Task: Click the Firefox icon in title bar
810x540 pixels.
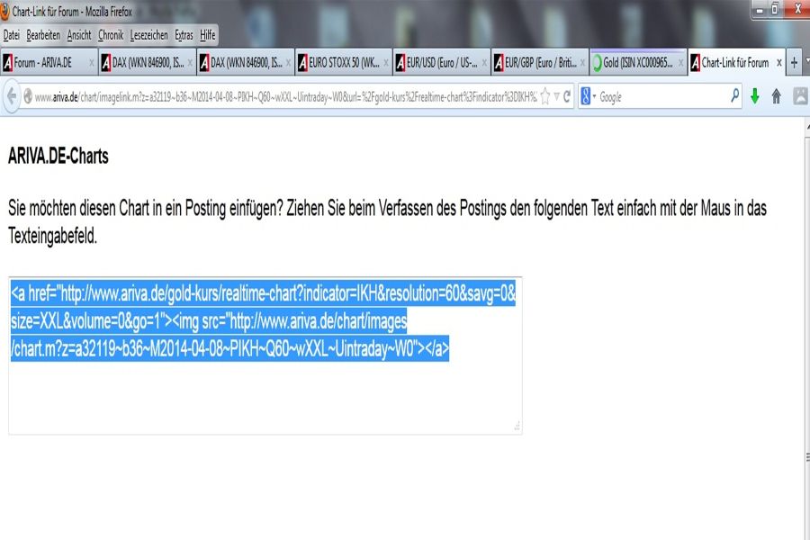Action: click(x=5, y=12)
